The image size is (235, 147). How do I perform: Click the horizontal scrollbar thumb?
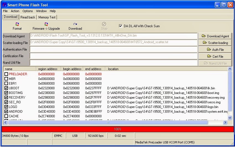coord(108,123)
